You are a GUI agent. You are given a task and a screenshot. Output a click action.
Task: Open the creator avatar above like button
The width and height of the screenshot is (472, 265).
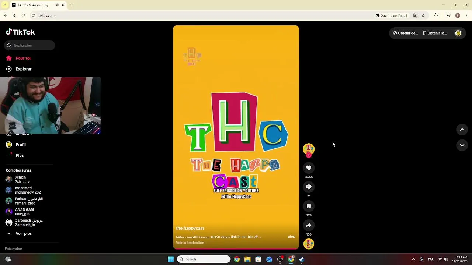tap(309, 148)
